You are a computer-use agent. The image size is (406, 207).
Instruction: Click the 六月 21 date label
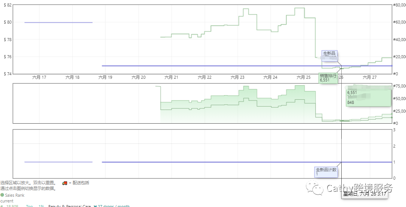coord(172,77)
